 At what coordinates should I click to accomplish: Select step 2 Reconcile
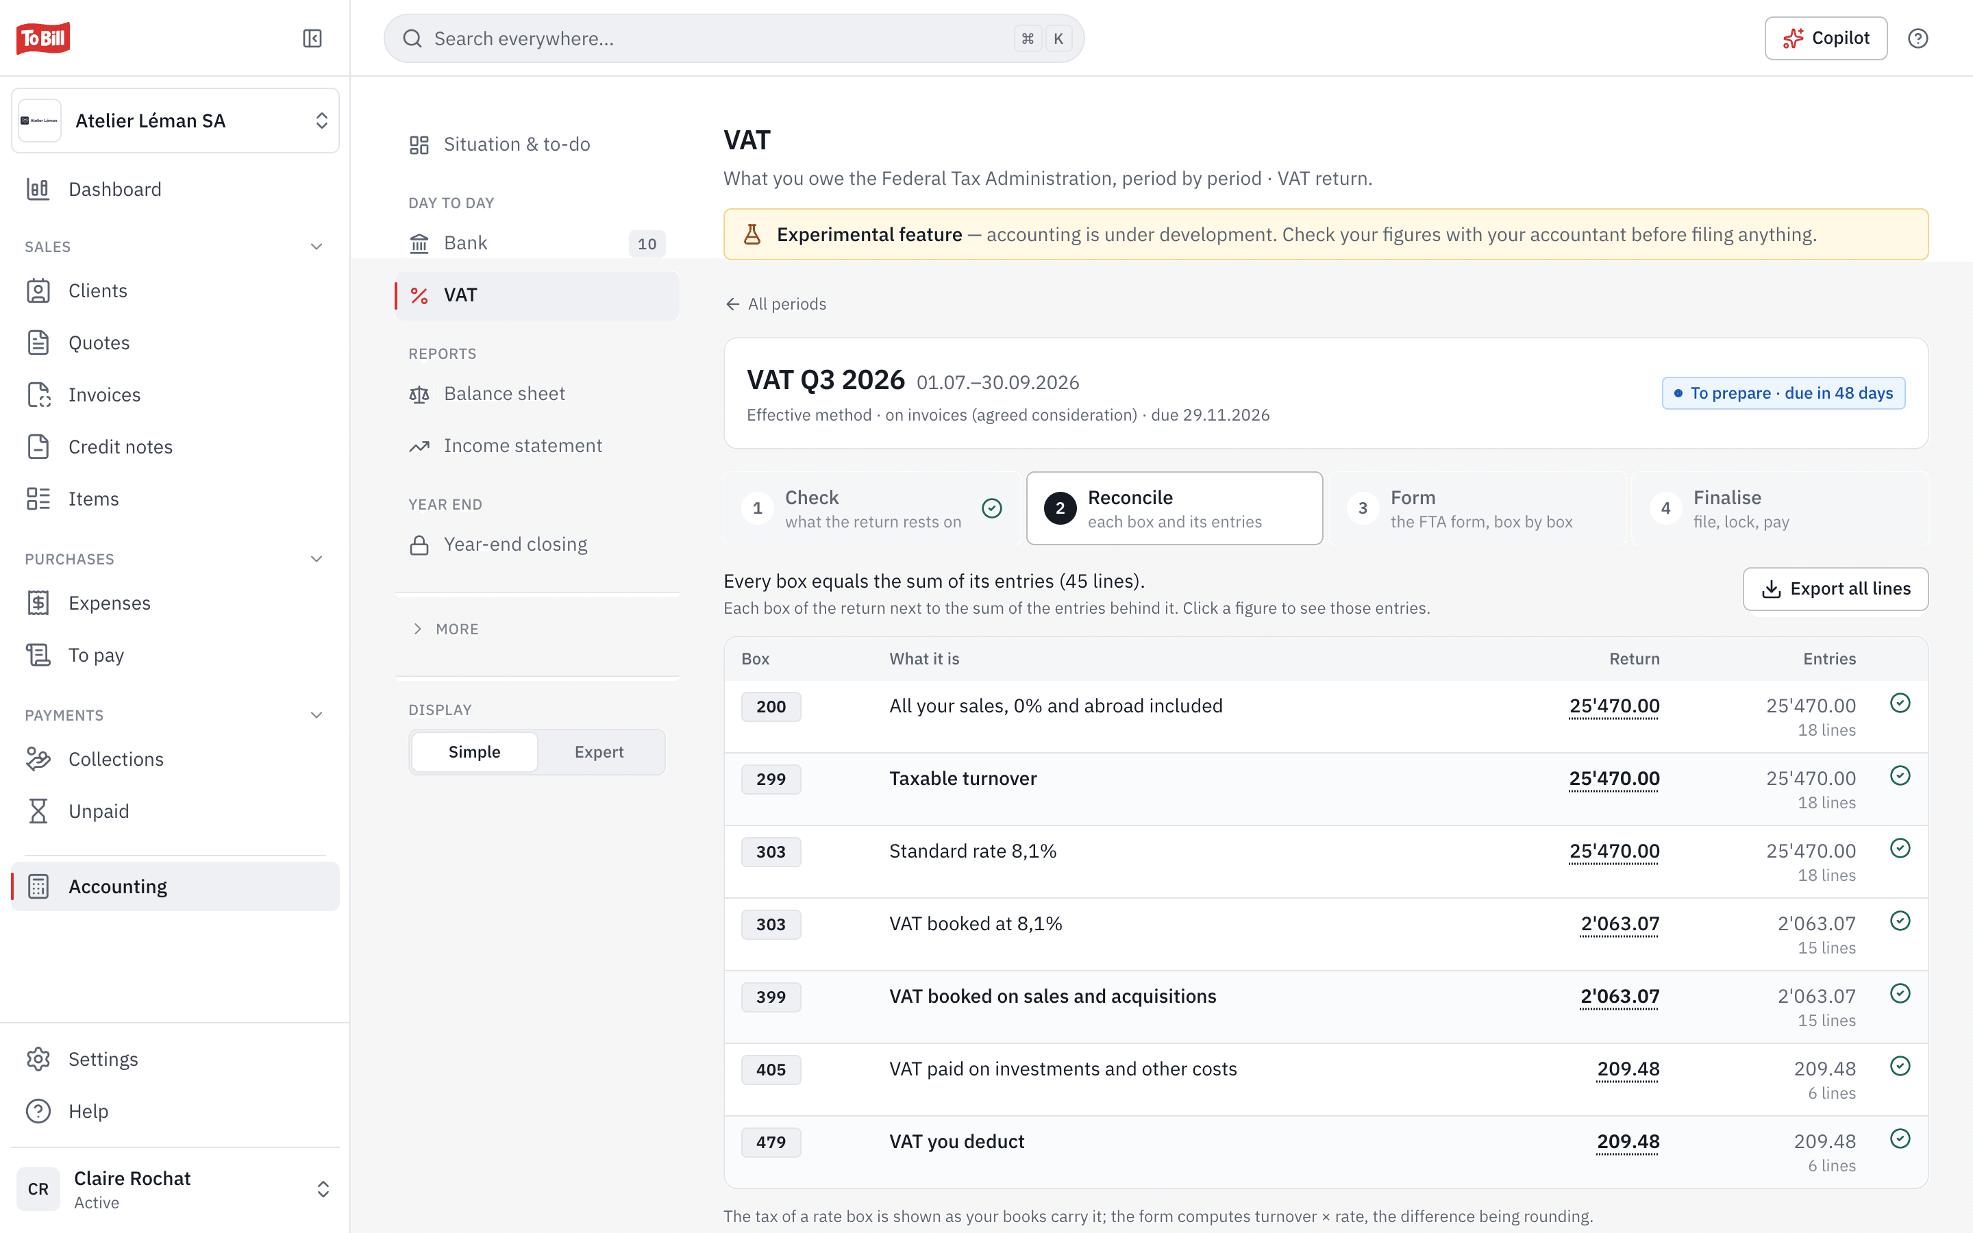click(x=1174, y=508)
